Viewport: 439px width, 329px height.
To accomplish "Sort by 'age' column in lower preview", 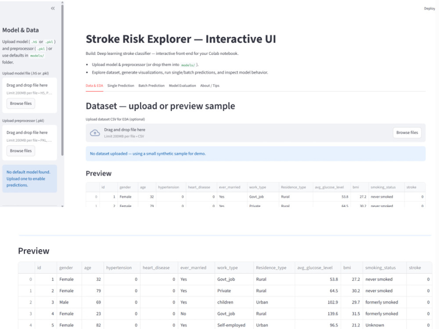I will [93, 268].
